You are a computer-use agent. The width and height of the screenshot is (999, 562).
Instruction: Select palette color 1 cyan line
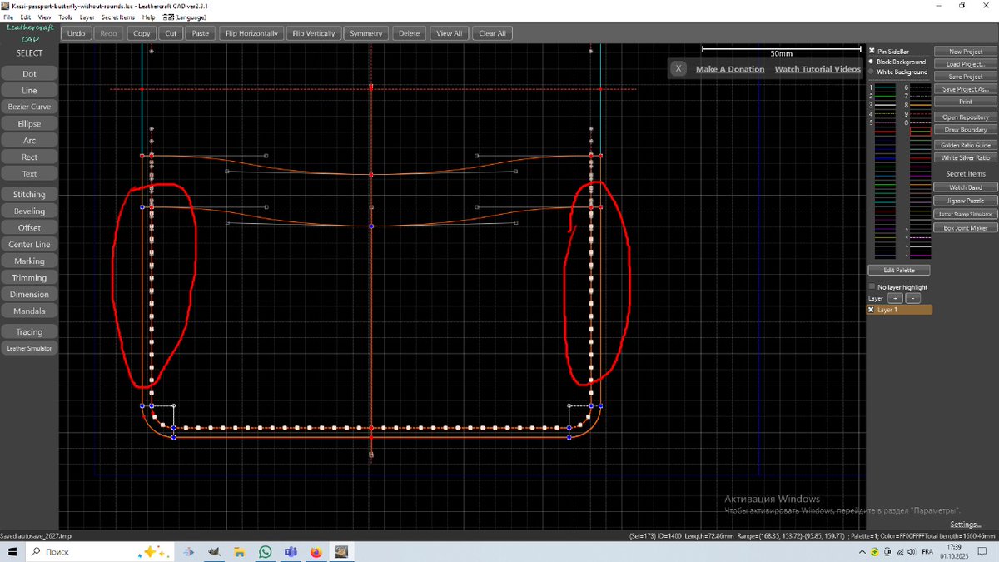click(885, 87)
